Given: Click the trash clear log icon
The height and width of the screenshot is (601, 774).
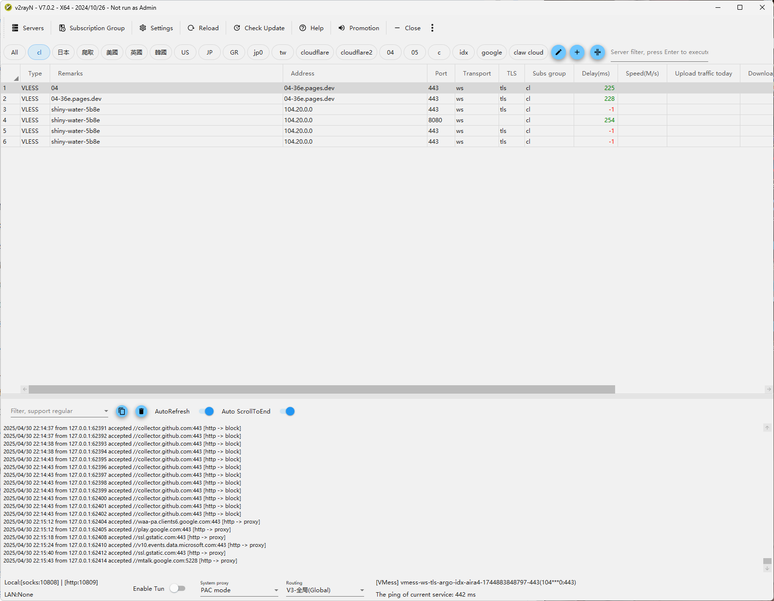Looking at the screenshot, I should [141, 412].
